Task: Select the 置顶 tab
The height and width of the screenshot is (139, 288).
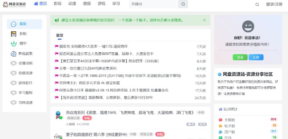Action: pos(59,35)
